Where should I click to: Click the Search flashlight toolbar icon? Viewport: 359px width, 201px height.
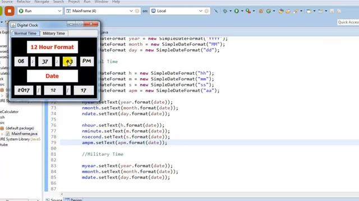pos(296,11)
